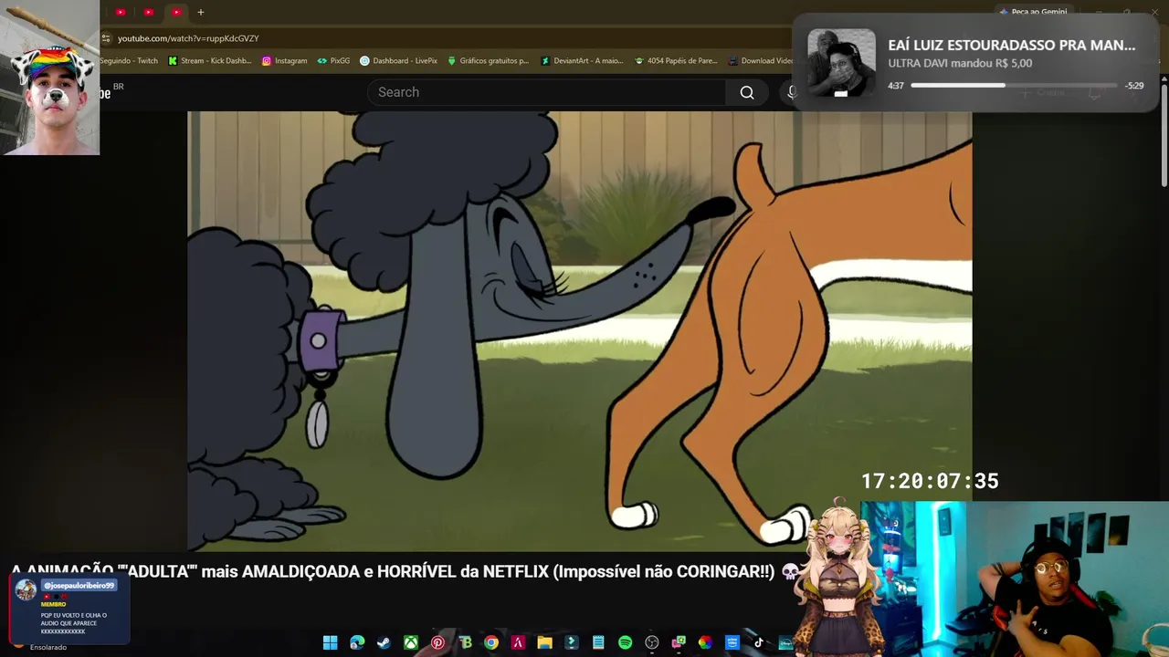Open TikTok from the taskbar
Viewport: 1169px width, 657px height.
tap(759, 642)
